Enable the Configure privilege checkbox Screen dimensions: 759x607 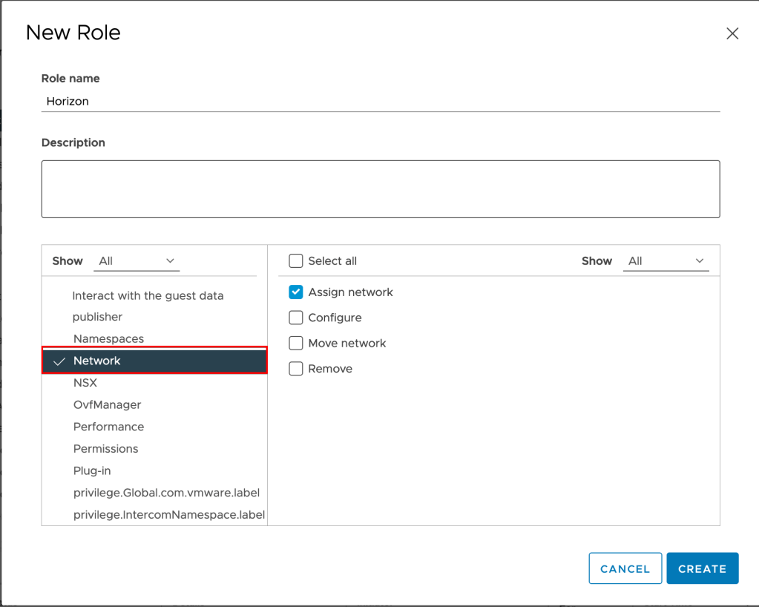(x=296, y=318)
